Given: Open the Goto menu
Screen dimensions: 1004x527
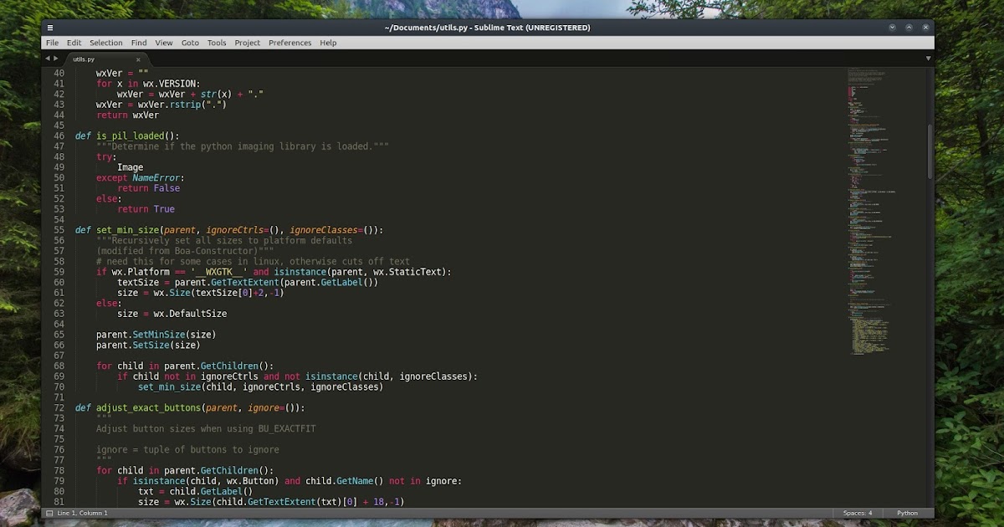Looking at the screenshot, I should pyautogui.click(x=190, y=42).
